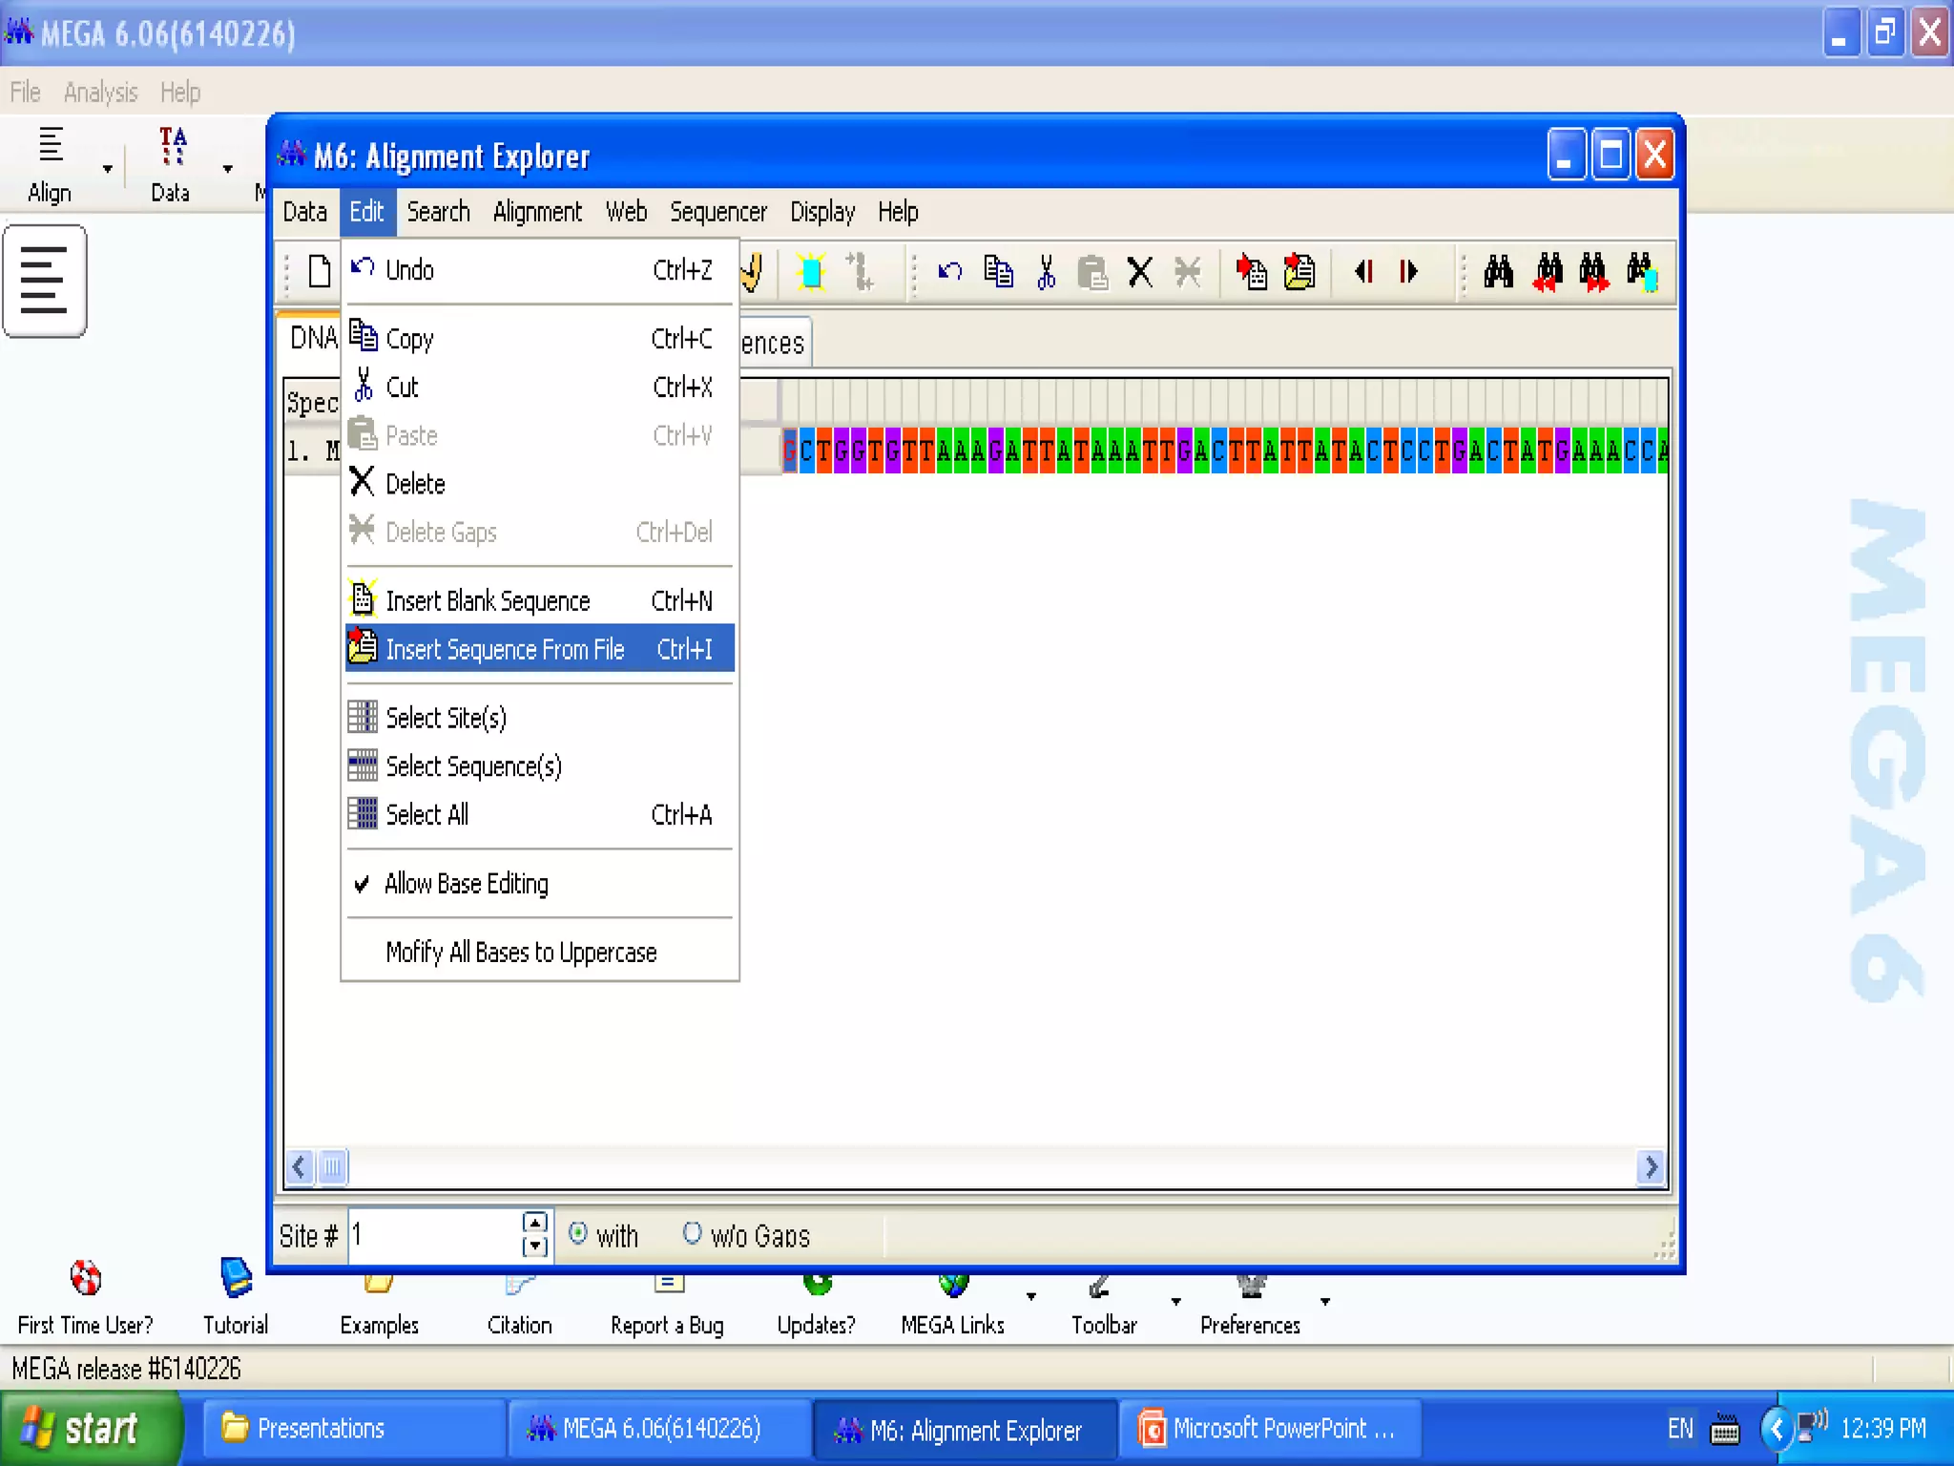This screenshot has width=1954, height=1466.
Task: Click the Windows start button
Action: (x=92, y=1429)
